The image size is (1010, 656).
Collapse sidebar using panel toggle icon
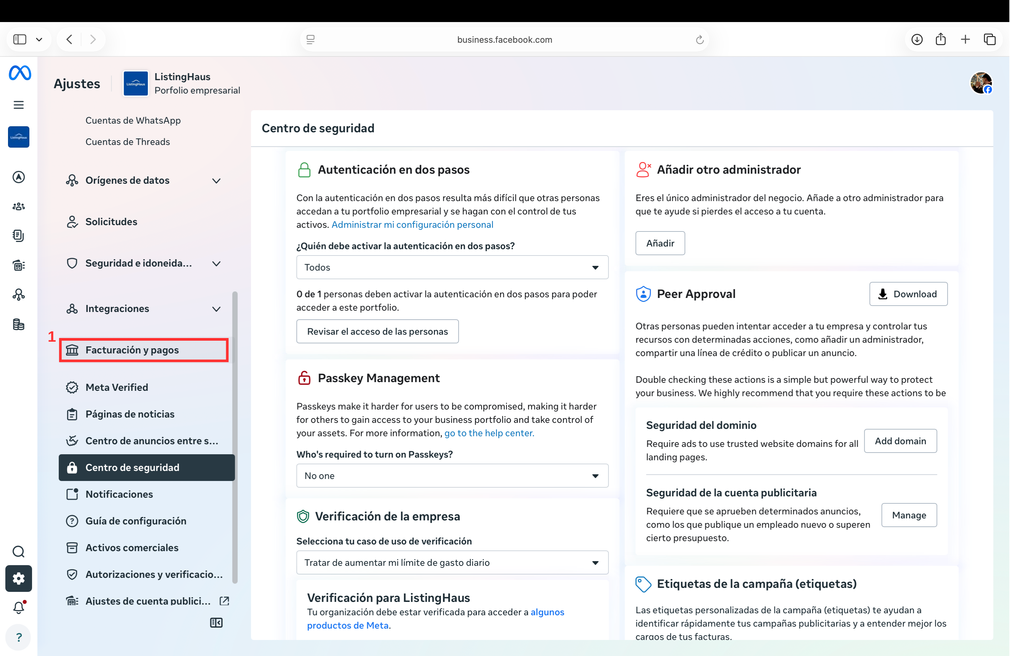216,623
